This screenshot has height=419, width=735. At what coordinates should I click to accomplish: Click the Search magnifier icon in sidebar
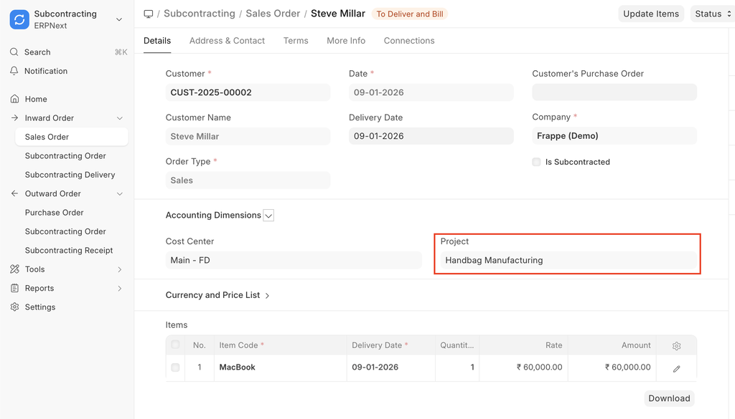click(14, 52)
